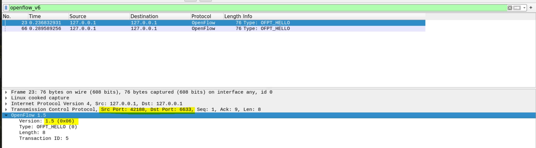
Task: Select packet number 66 in the list
Action: tap(155, 29)
